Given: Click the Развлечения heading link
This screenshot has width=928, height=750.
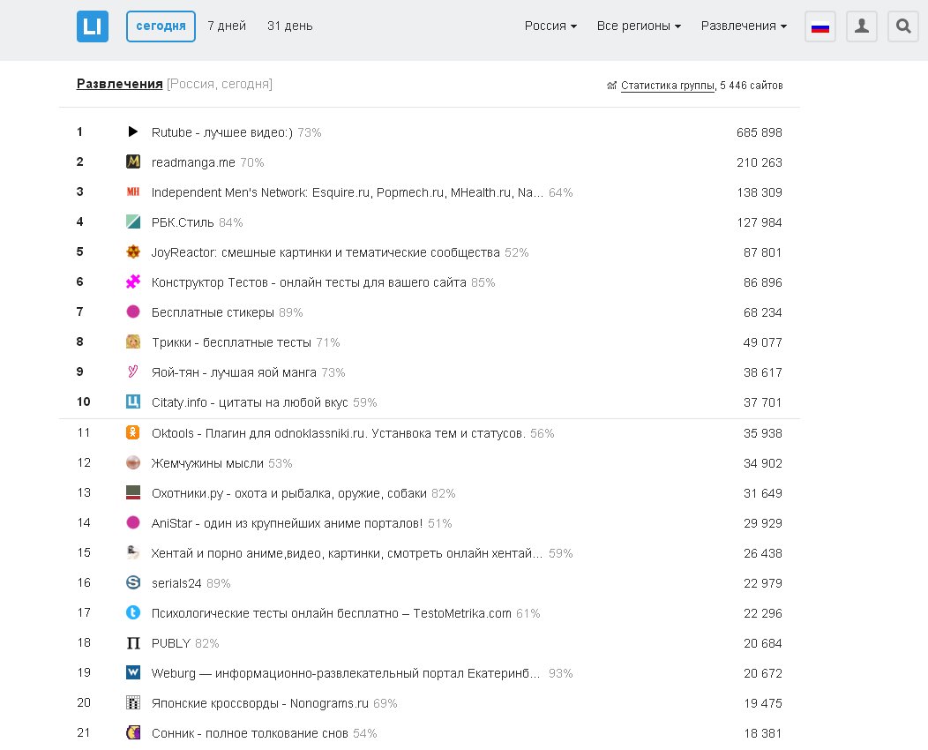Looking at the screenshot, I should [119, 84].
